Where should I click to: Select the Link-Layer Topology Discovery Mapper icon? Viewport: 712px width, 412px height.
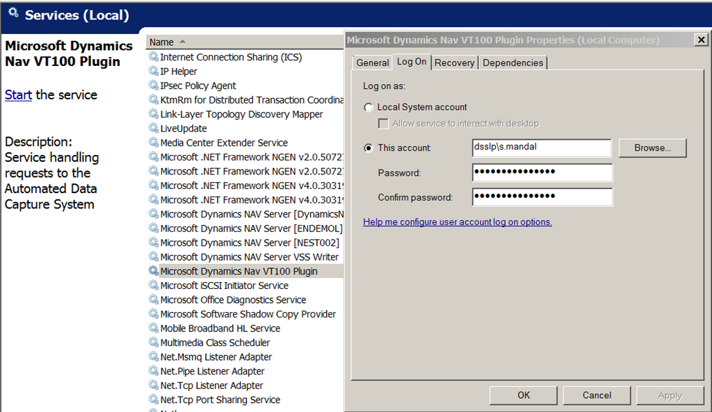click(x=154, y=115)
